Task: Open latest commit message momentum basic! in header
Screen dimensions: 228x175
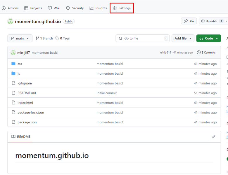Action: (x=45, y=52)
